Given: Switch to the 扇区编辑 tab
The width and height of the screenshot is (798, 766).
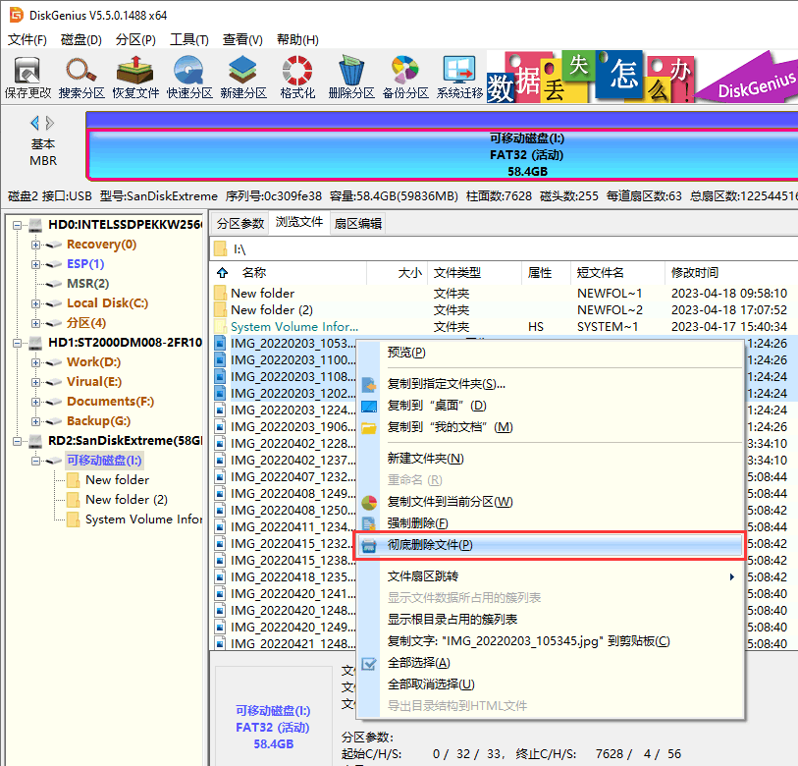Looking at the screenshot, I should tap(358, 224).
